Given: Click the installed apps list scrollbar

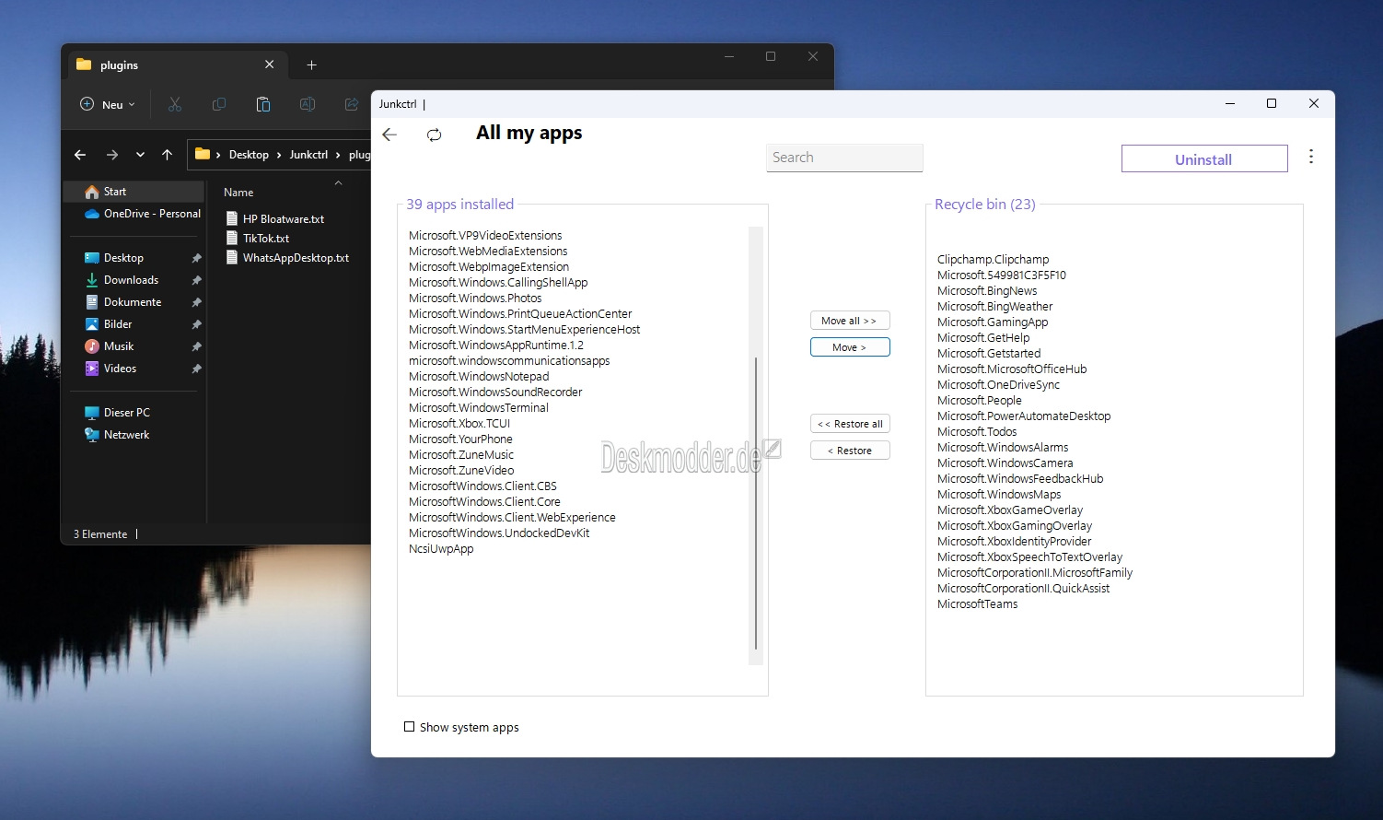Looking at the screenshot, I should pos(756,502).
